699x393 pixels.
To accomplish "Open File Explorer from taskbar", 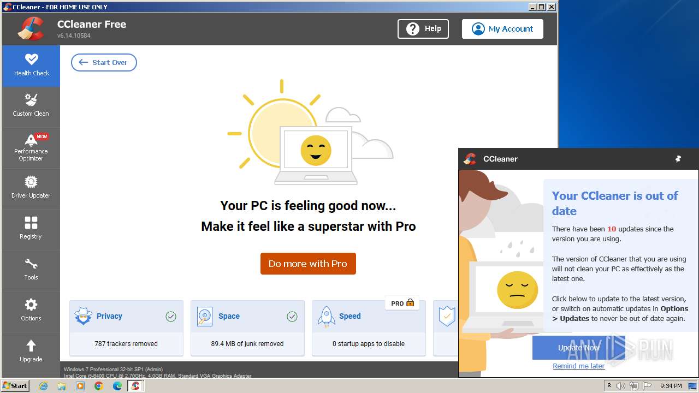I will point(62,386).
